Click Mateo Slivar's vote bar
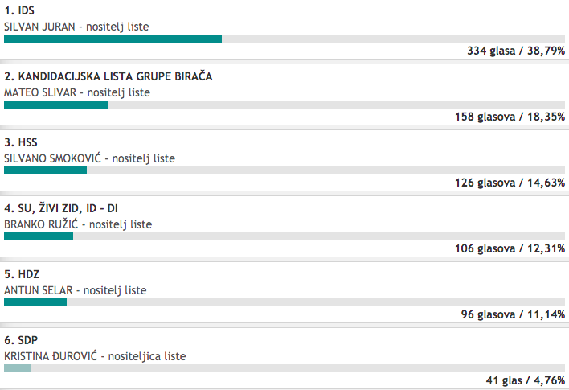The height and width of the screenshot is (390, 569). [x=56, y=105]
